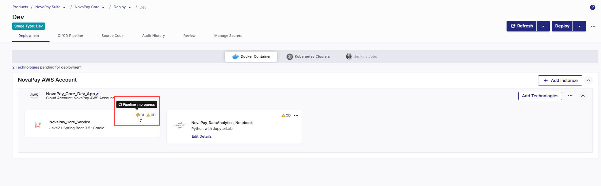
Task: Open the Source Code tab
Action: pyautogui.click(x=112, y=36)
